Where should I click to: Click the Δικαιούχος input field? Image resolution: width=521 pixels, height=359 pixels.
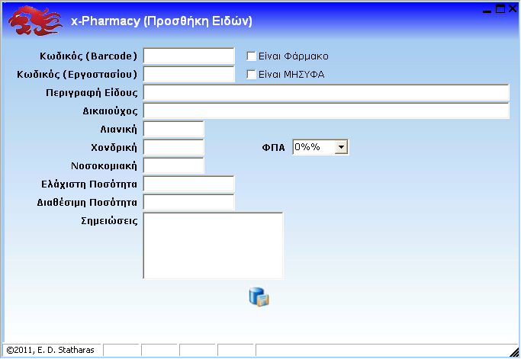[x=326, y=111]
